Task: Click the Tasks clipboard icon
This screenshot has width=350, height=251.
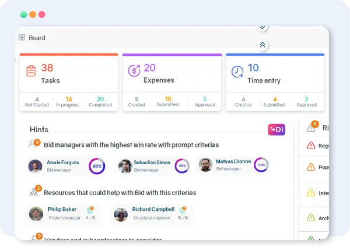Action: tap(31, 72)
